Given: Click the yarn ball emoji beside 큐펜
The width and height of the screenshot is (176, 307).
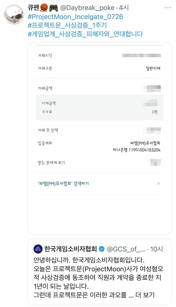Looking at the screenshot, I should coord(45,8).
